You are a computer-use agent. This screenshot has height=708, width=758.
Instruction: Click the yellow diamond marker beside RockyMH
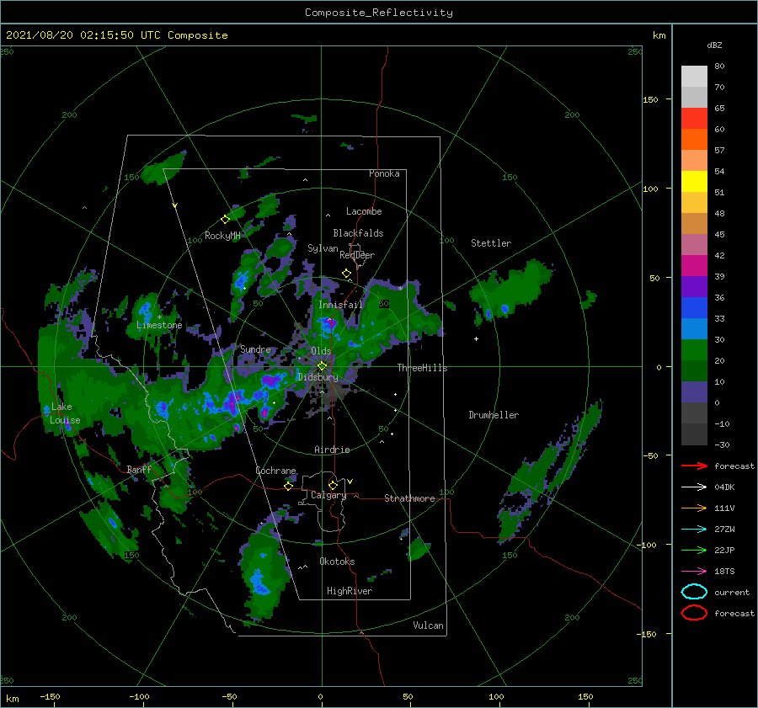225,220
